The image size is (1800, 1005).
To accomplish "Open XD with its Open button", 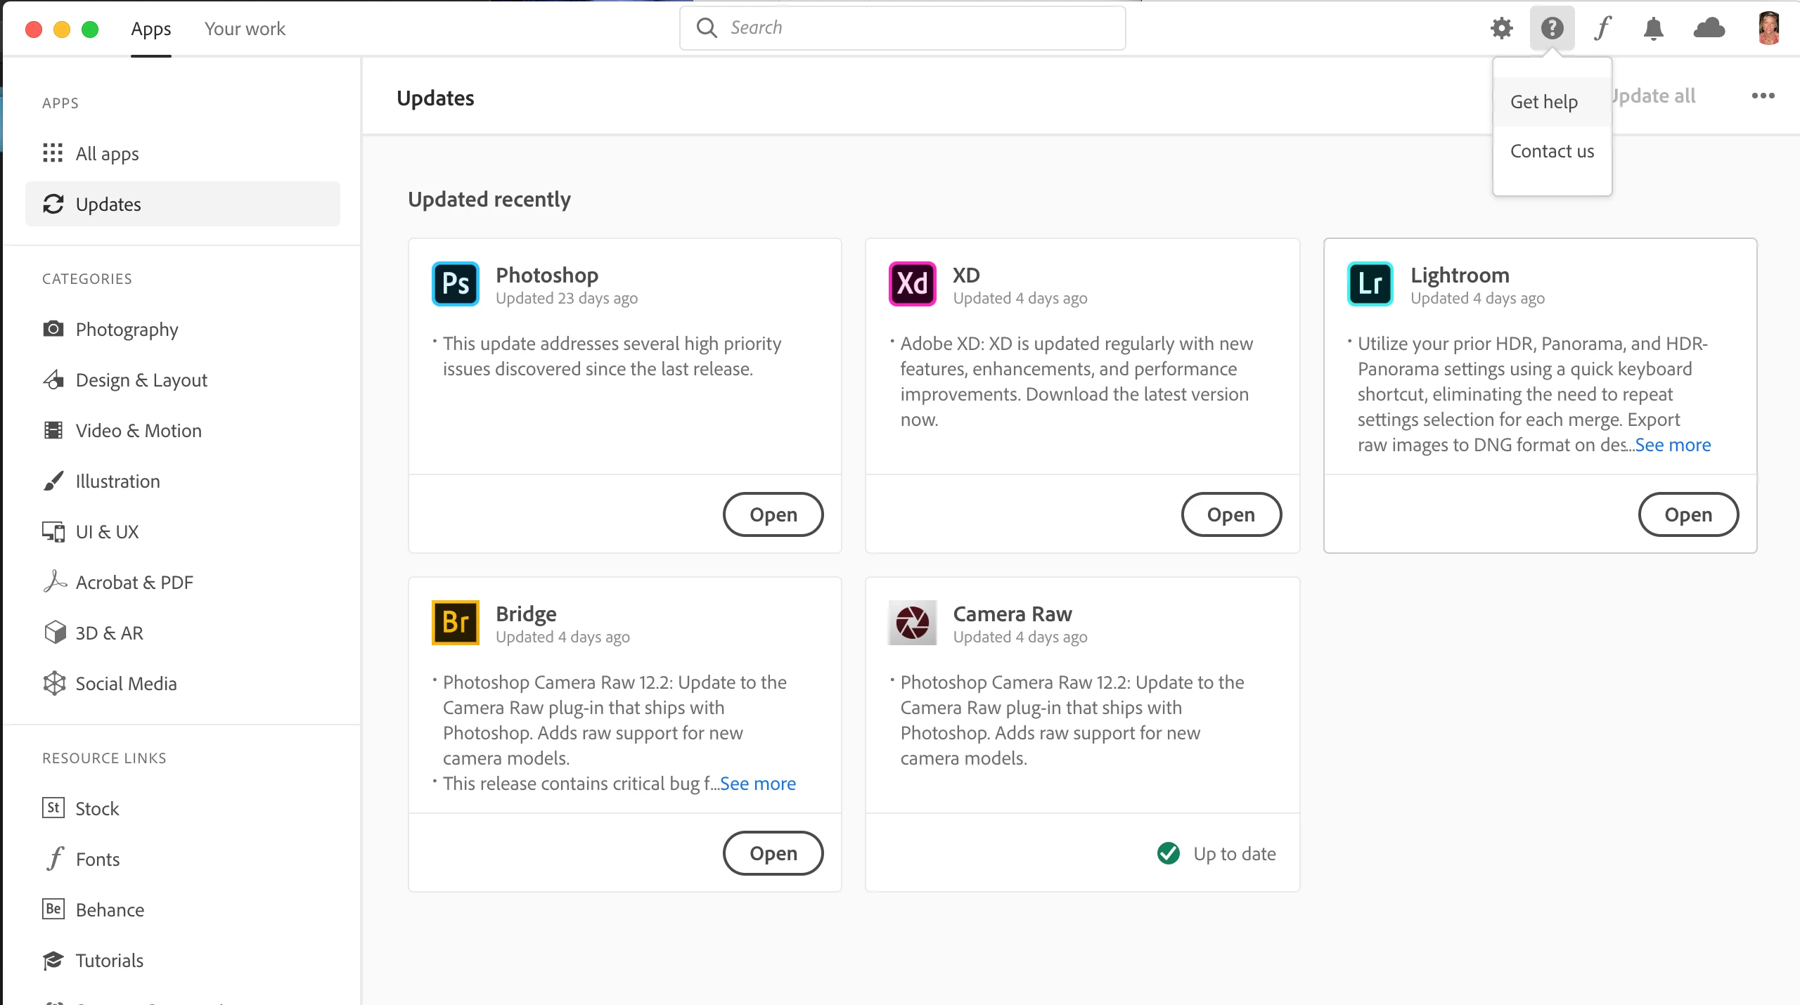I will 1231,514.
